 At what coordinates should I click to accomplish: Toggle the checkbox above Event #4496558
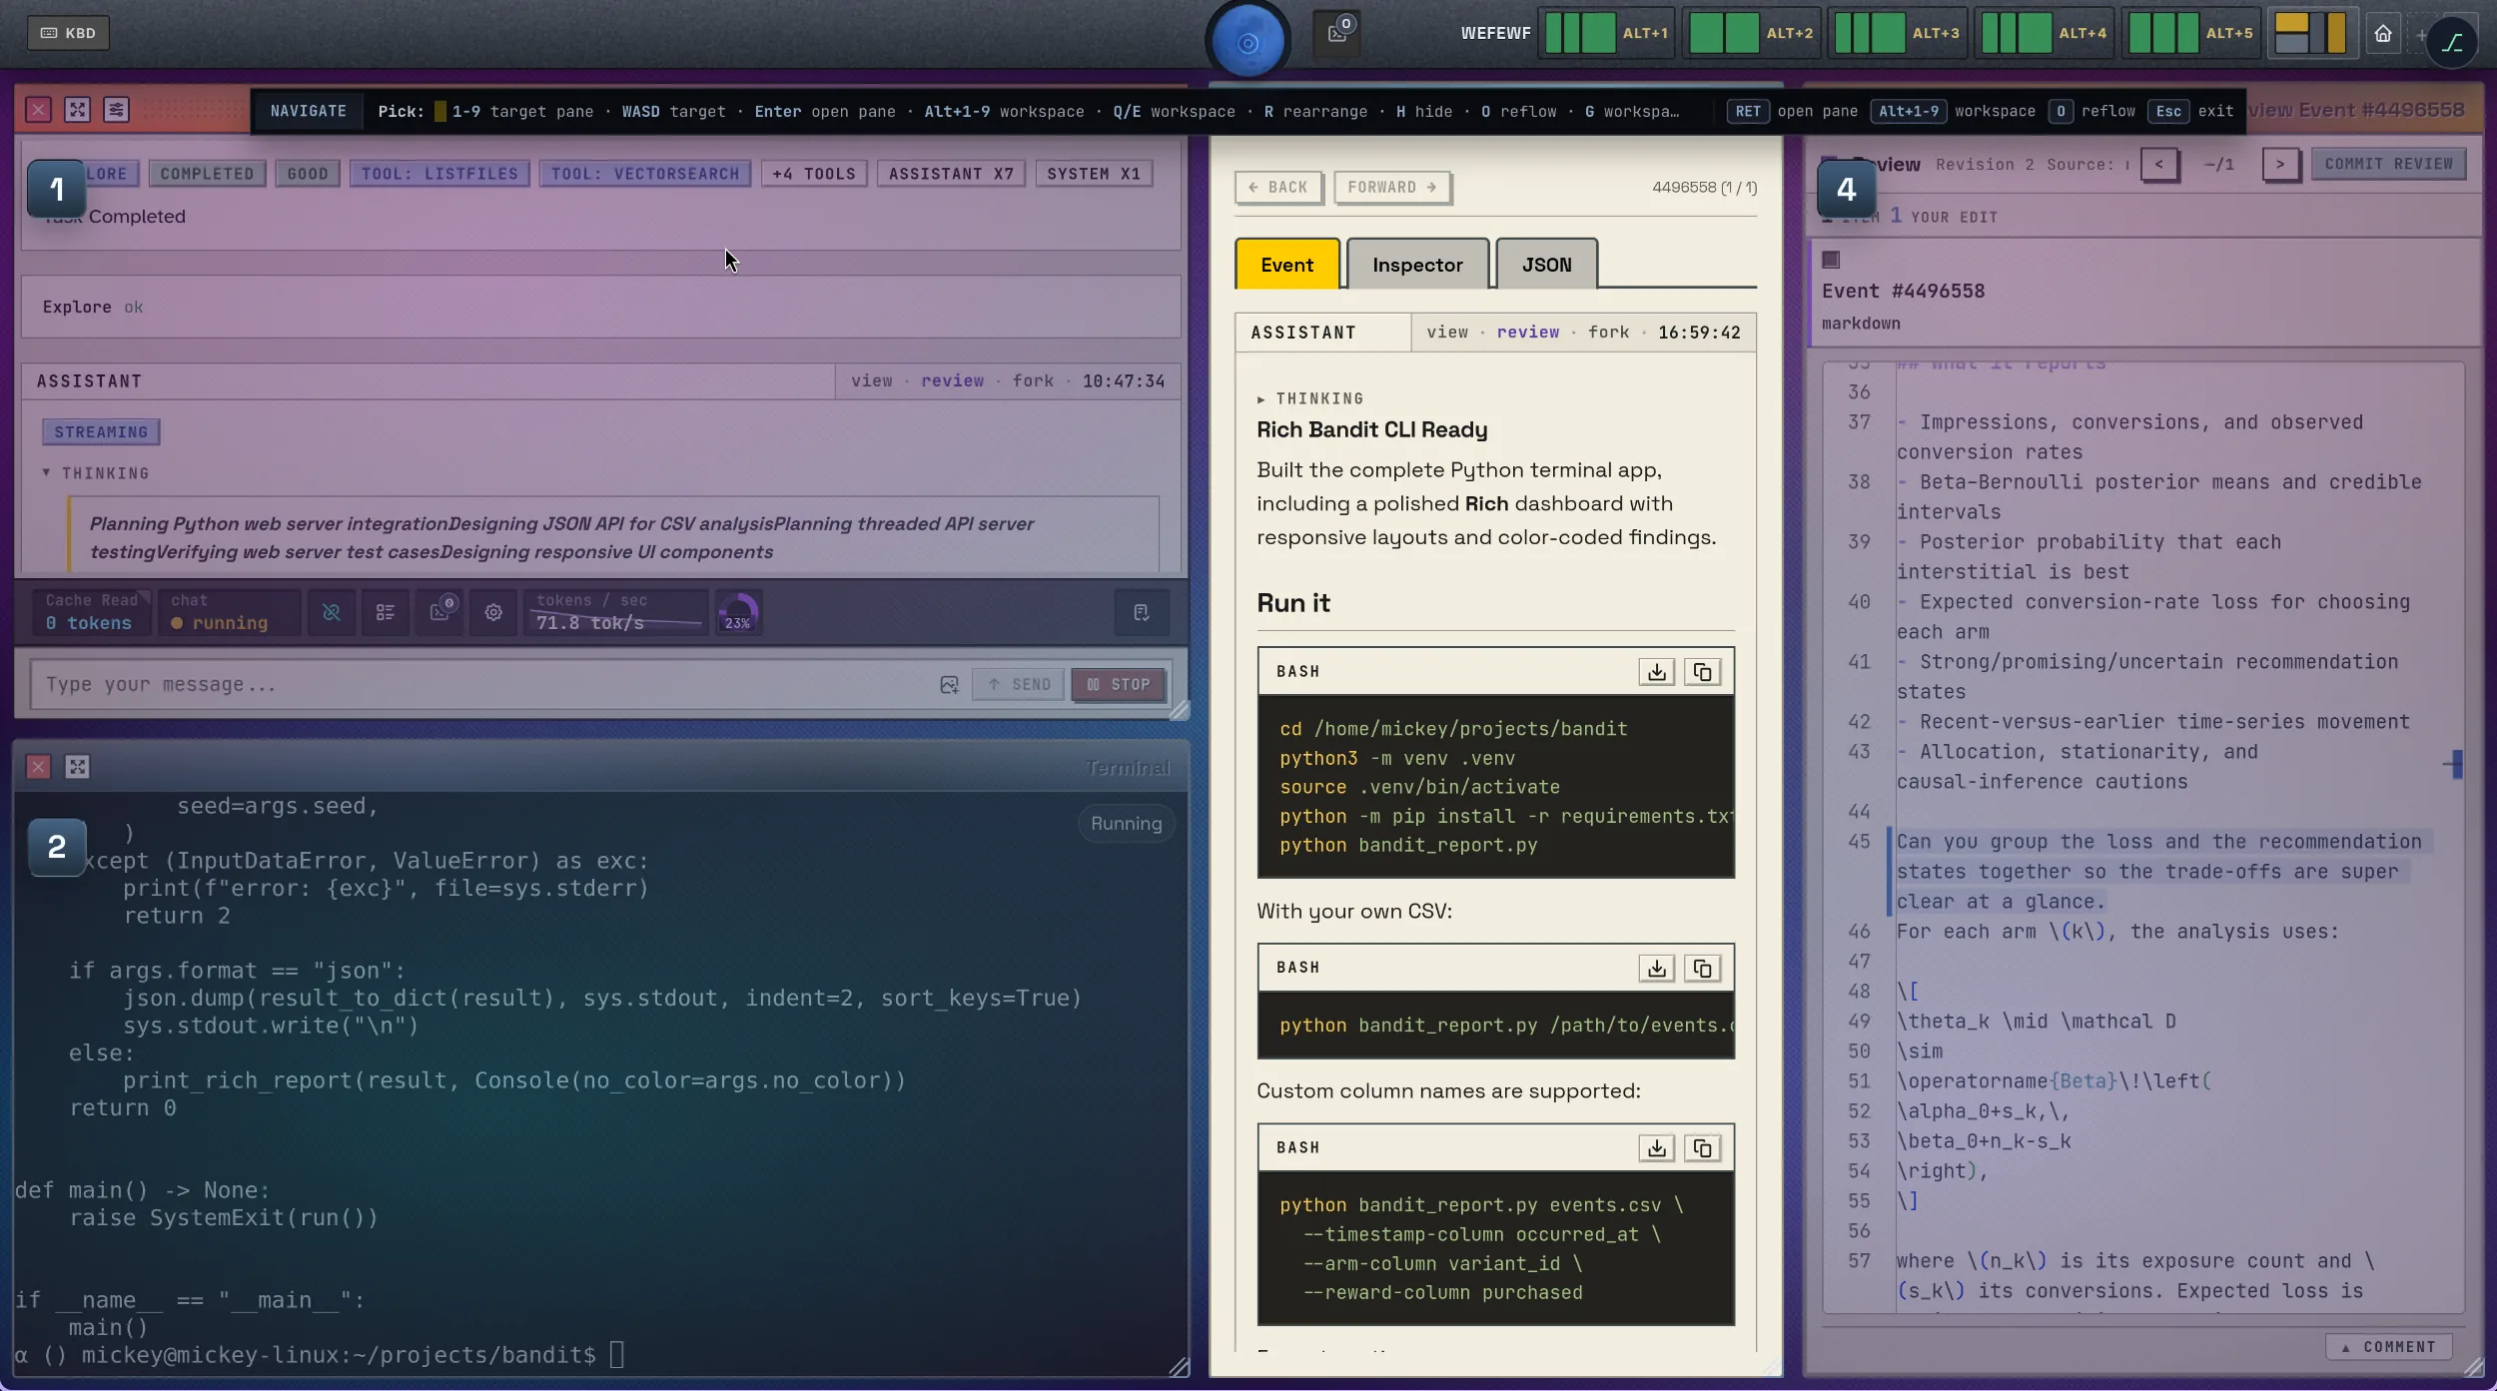tap(1831, 260)
